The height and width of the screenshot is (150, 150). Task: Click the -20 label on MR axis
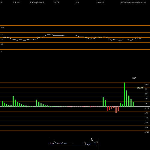[146, 113]
